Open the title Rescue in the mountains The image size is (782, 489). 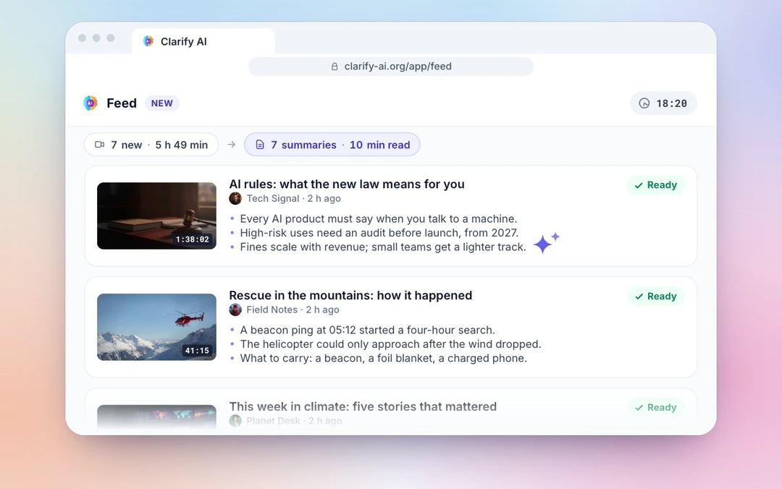click(350, 295)
